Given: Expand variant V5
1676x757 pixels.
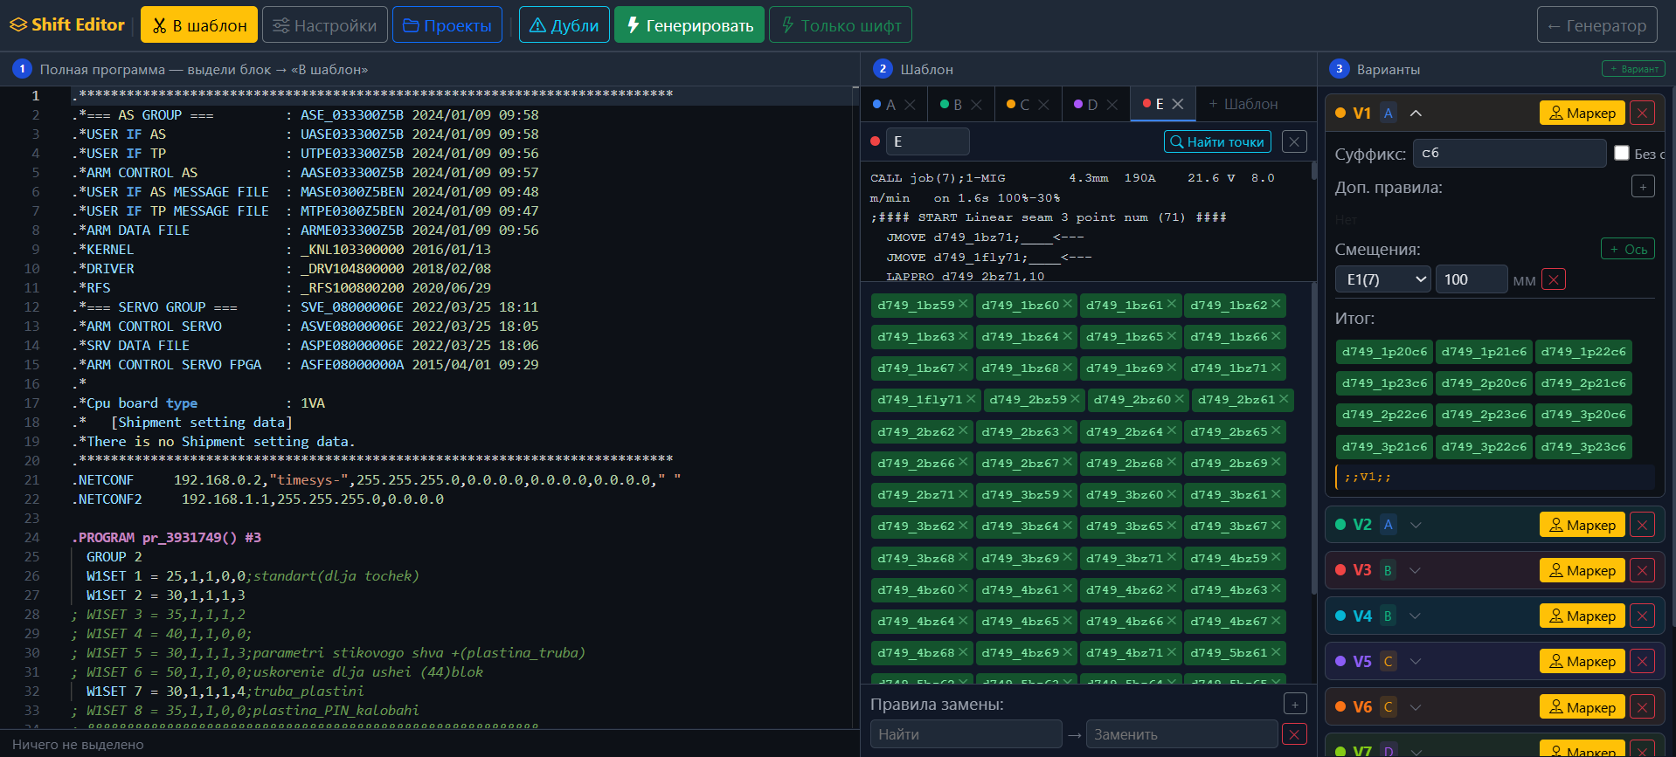Looking at the screenshot, I should [1416, 661].
